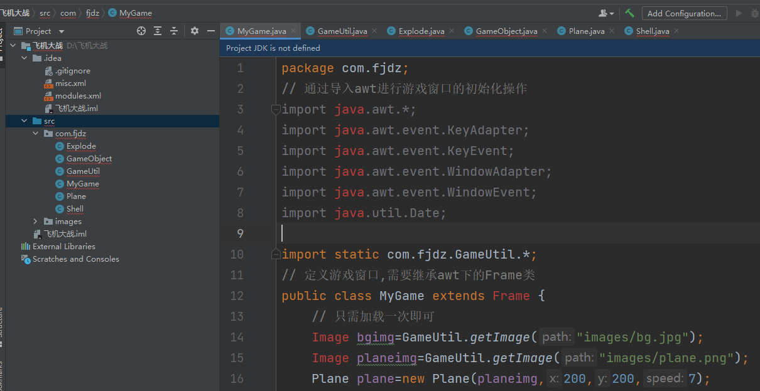Click the MyGame breadcrumb in navigation bar
Viewport: 760px width, 391px height.
(x=130, y=13)
